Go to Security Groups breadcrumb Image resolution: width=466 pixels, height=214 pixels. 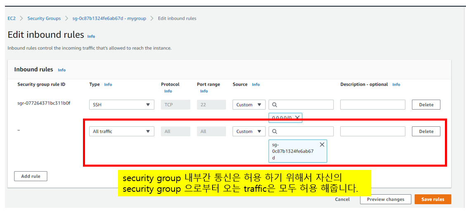point(44,19)
